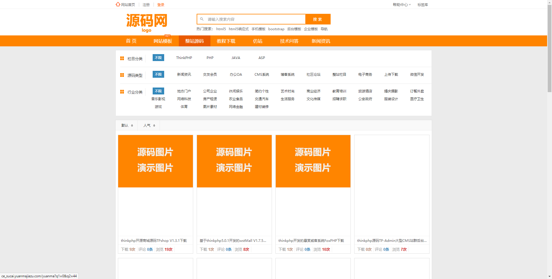
Task: Filter industry by 医疗卫生
Action: (417, 99)
